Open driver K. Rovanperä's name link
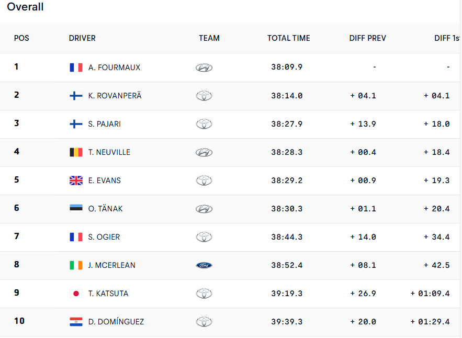 click(x=115, y=96)
